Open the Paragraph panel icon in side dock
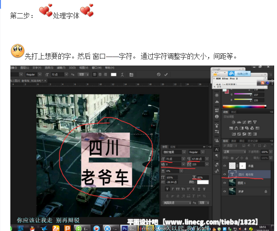This screenshot has height=231, width=277. (x=217, y=156)
